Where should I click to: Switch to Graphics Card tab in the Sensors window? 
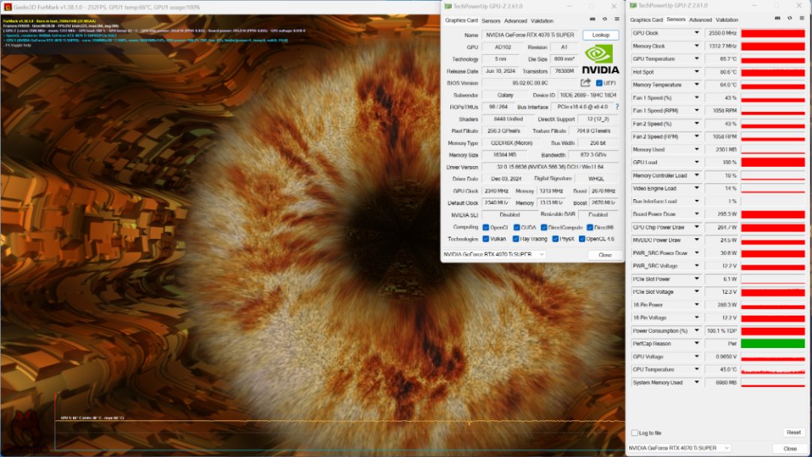pyautogui.click(x=647, y=20)
